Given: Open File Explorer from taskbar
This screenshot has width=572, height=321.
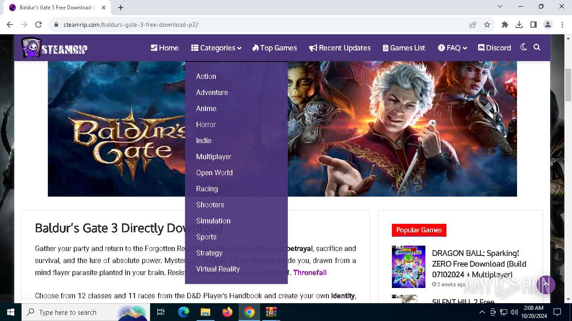Looking at the screenshot, I should coord(205,312).
